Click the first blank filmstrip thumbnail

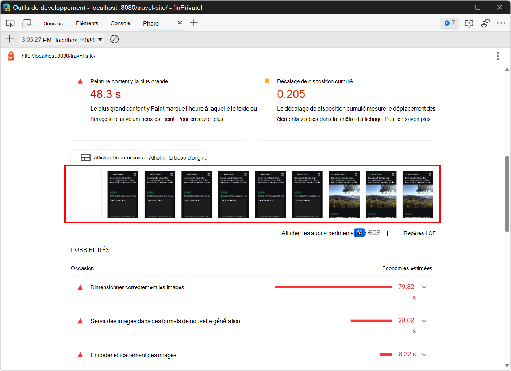click(86, 194)
